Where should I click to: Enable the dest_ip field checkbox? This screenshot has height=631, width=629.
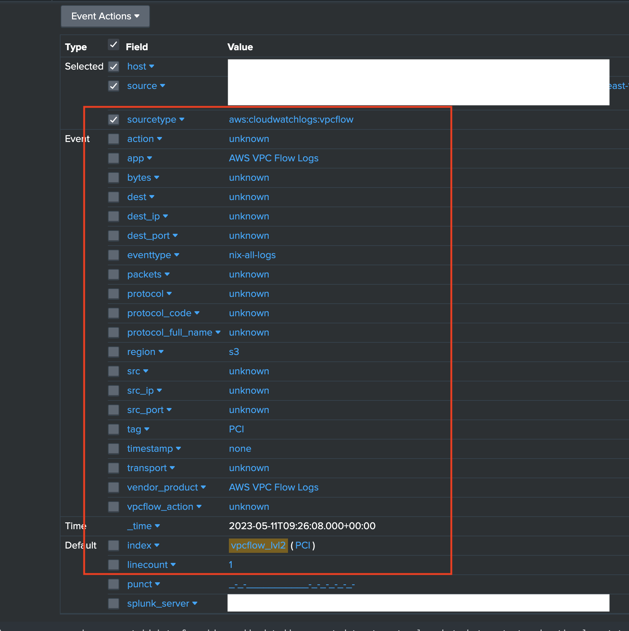point(114,217)
